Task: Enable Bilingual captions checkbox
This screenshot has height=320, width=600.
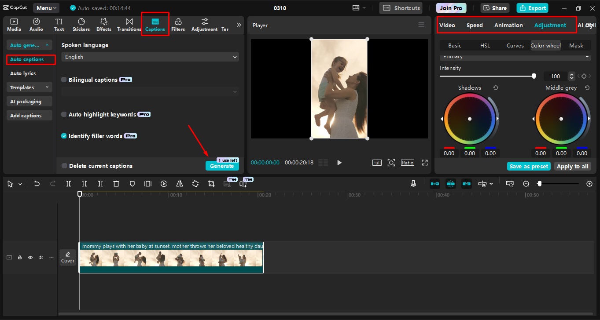Action: pos(64,80)
